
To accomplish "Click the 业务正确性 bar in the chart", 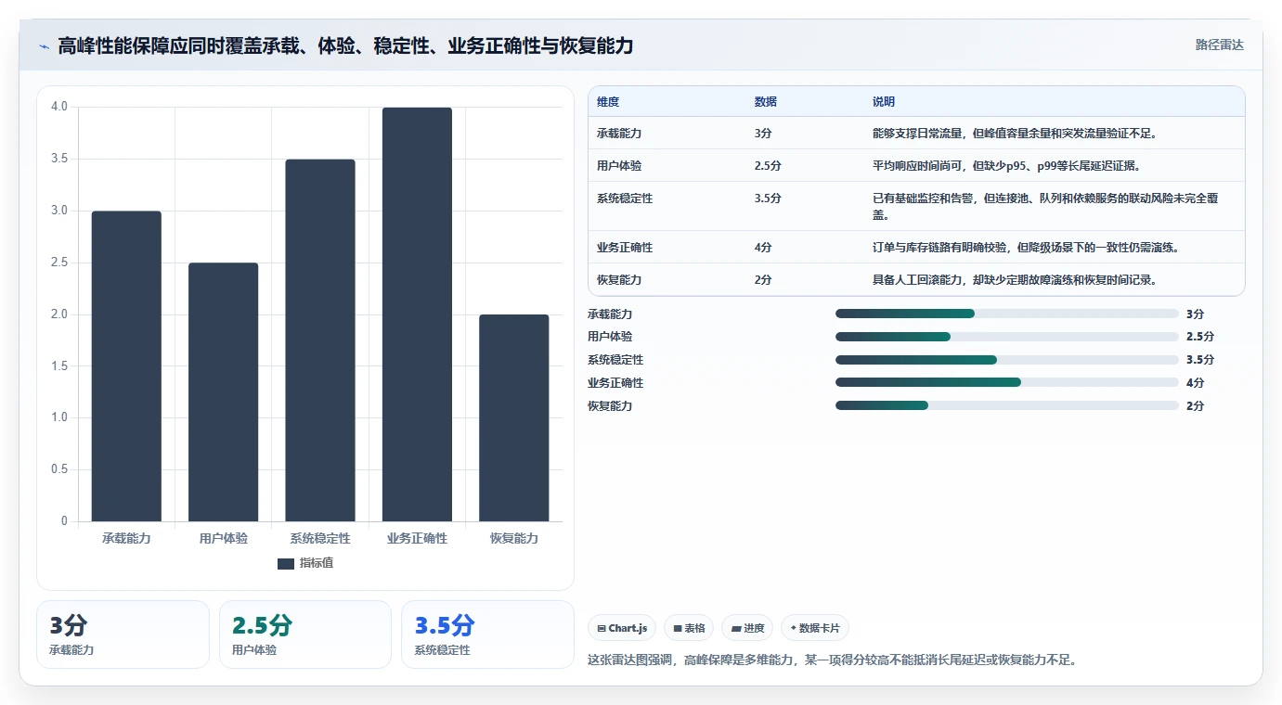I will pos(417,314).
